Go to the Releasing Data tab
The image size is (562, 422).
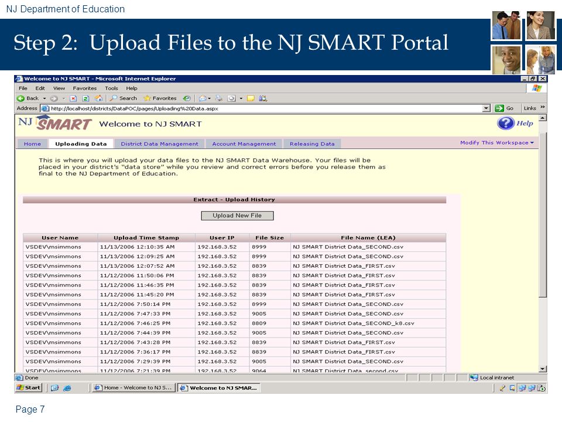click(x=312, y=144)
